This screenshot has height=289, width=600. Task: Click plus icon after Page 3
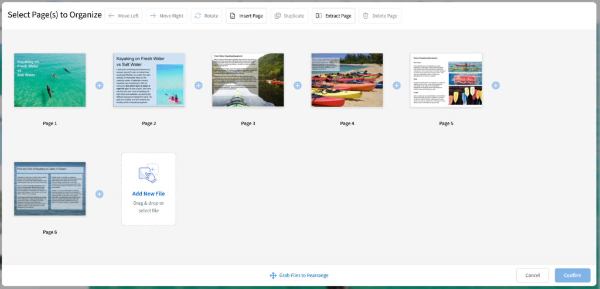coord(297,85)
